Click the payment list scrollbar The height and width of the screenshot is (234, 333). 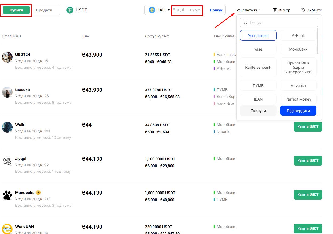[x=317, y=41]
